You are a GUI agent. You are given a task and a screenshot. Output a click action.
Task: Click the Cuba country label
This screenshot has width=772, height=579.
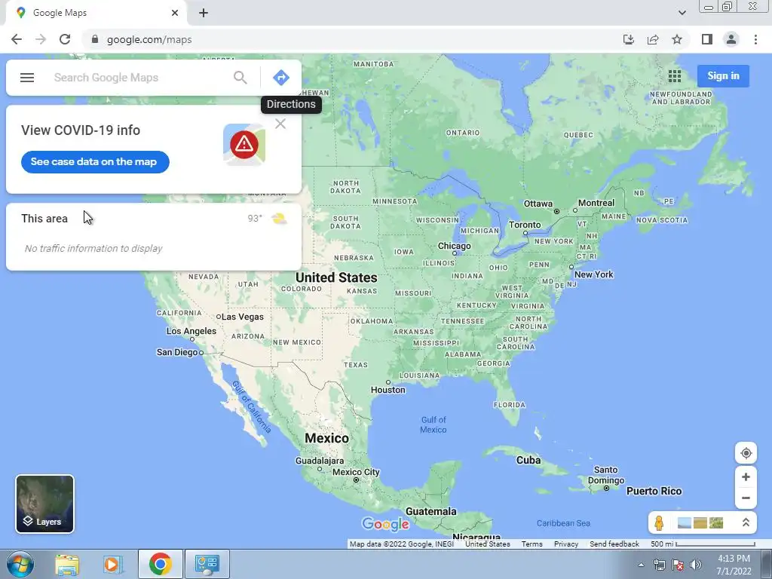[x=528, y=461]
